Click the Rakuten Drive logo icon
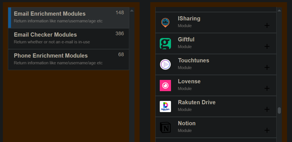Image resolution: width=292 pixels, height=142 pixels. pos(165,106)
